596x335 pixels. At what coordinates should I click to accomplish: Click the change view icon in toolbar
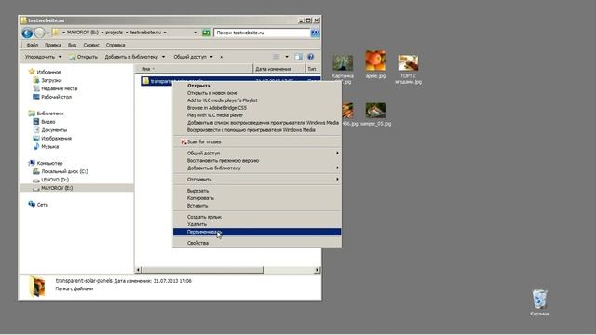pos(277,57)
